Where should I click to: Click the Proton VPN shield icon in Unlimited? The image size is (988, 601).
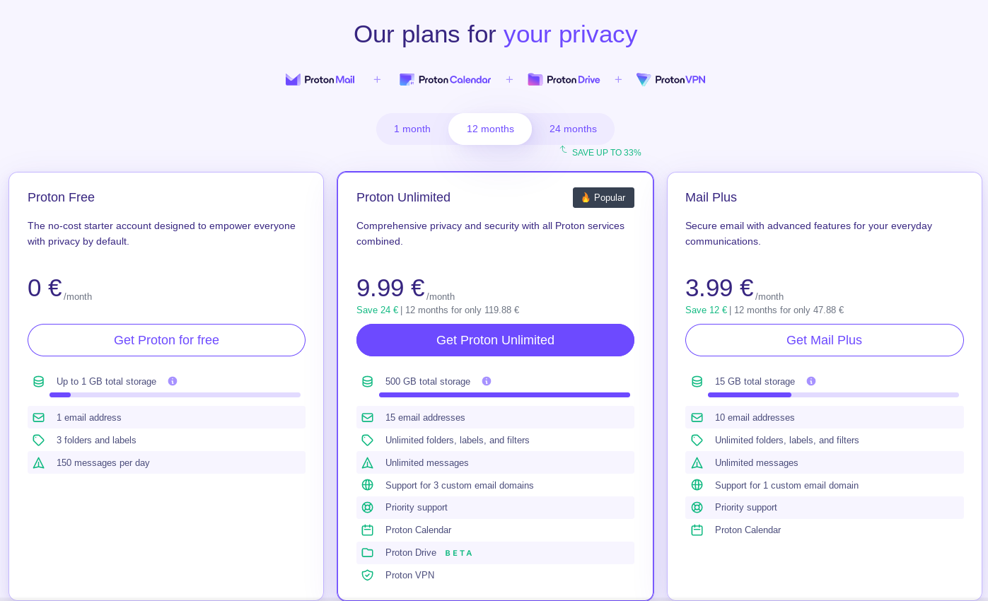(x=367, y=575)
